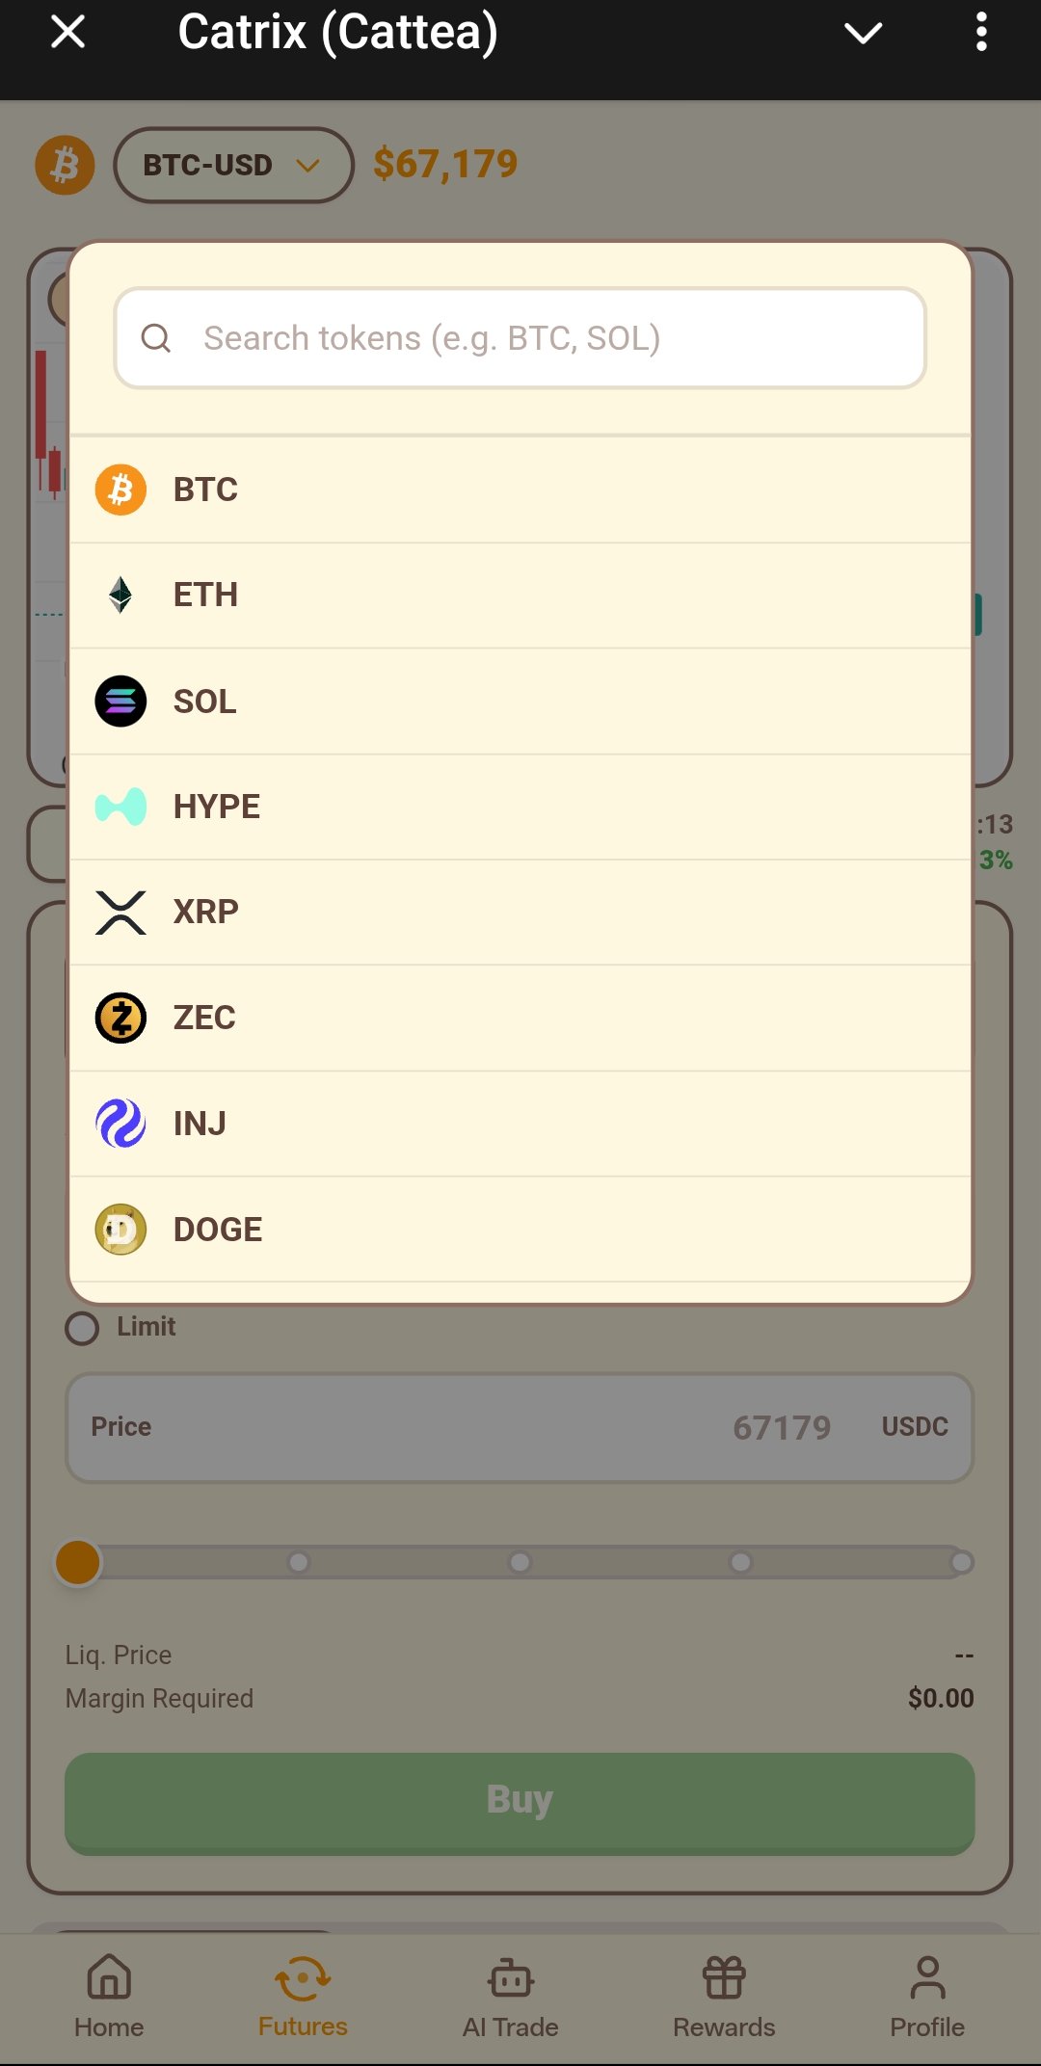The height and width of the screenshot is (2066, 1041).
Task: Tap the XRP logo icon
Action: tap(120, 912)
